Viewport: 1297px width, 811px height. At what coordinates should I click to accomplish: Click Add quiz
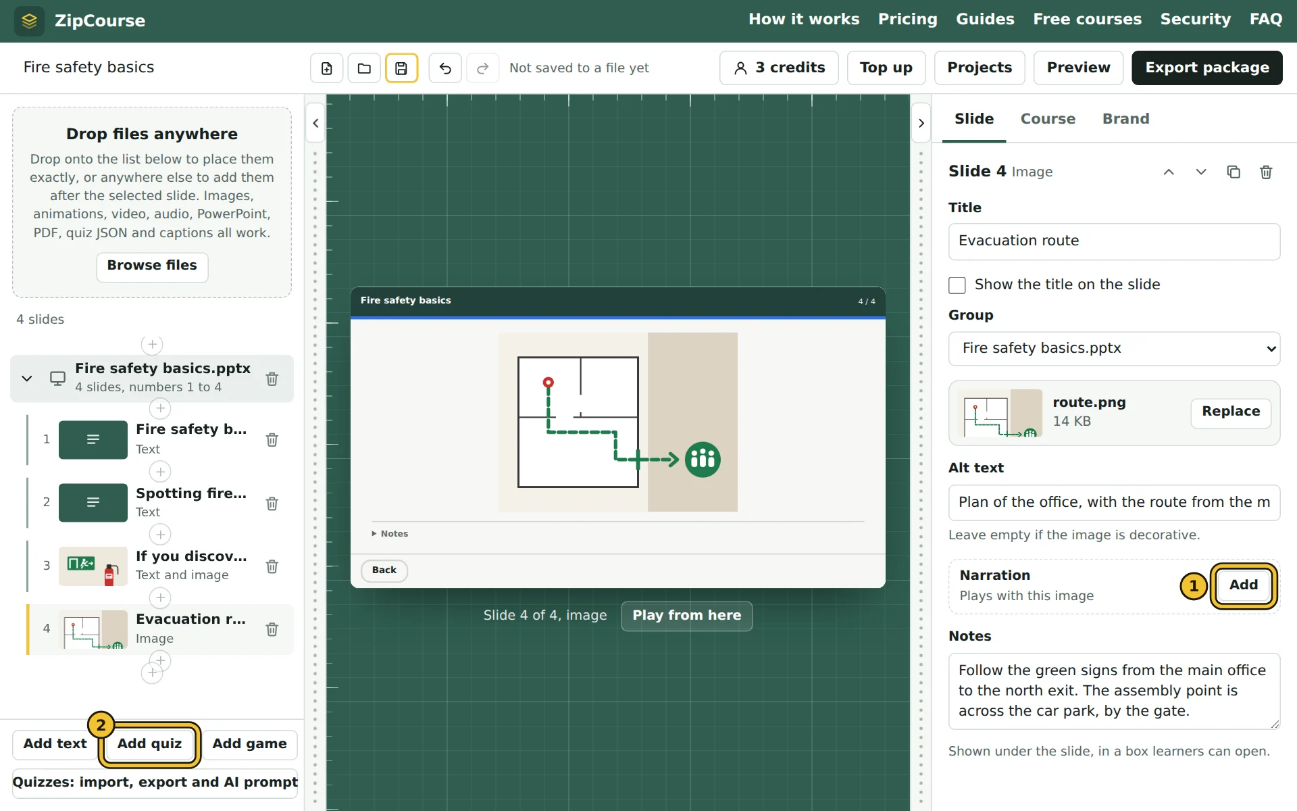149,744
